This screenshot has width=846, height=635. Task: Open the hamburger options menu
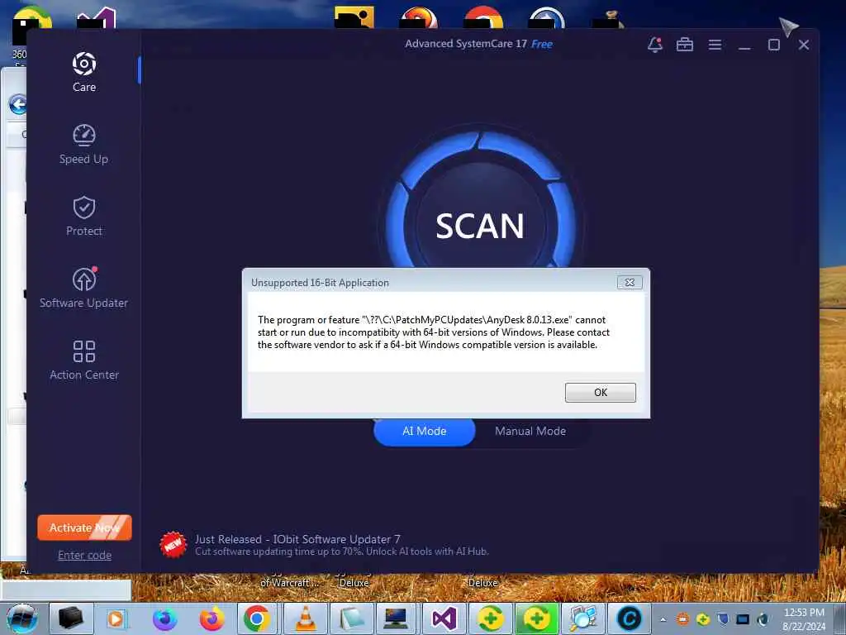(715, 45)
